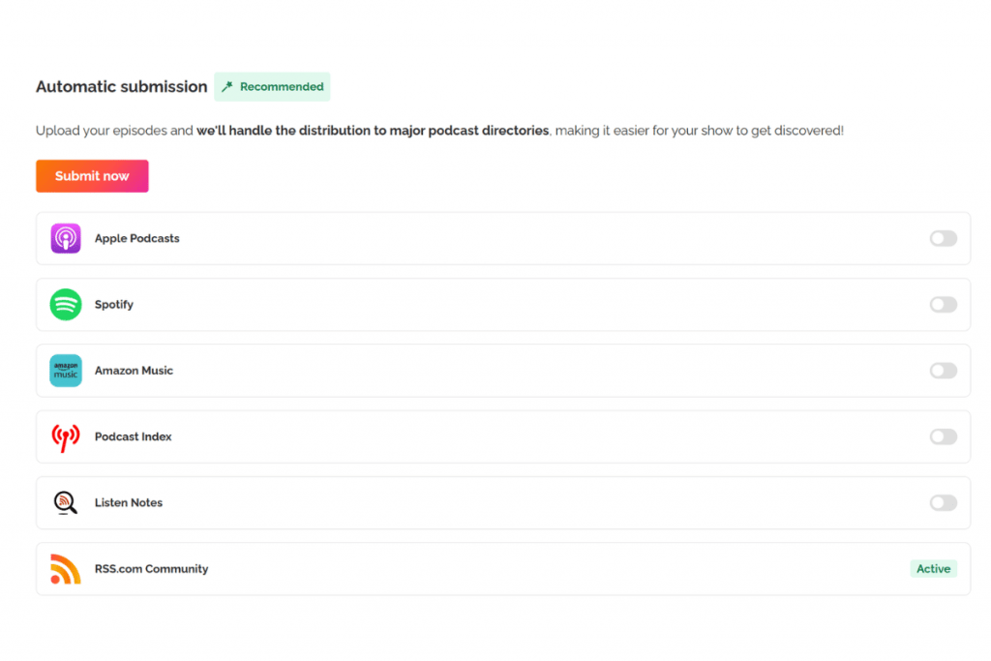Click the green Recommended badge text

(282, 87)
